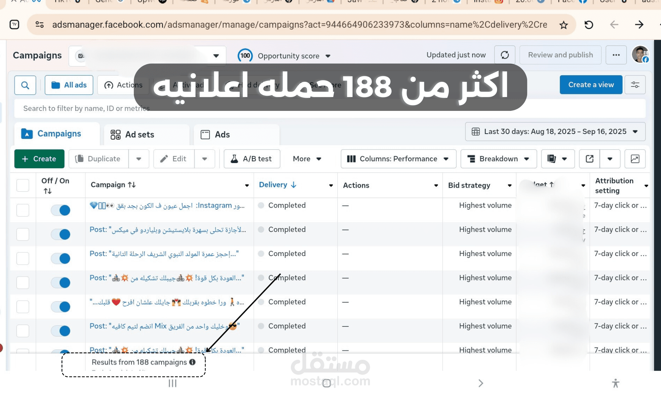661x396 pixels.
Task: Click the browser address bar URL
Action: [x=299, y=25]
